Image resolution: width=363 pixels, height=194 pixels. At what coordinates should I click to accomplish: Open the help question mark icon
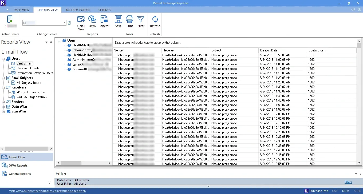(360, 10)
